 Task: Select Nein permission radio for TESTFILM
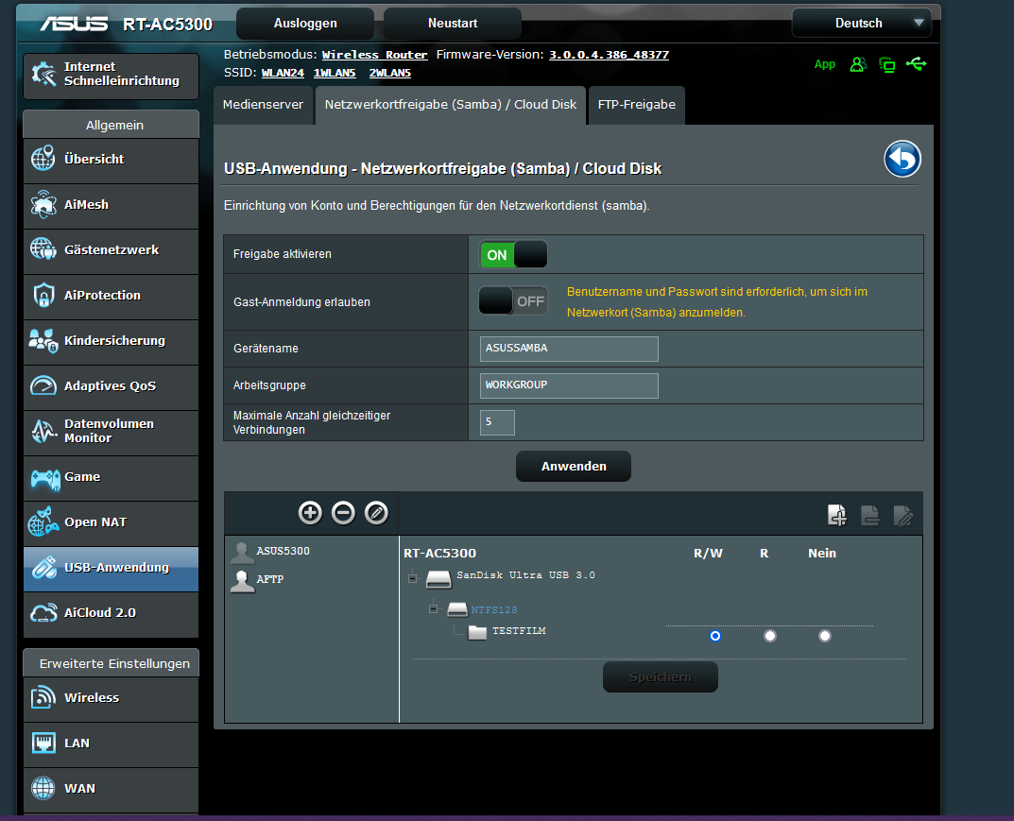[x=824, y=636]
